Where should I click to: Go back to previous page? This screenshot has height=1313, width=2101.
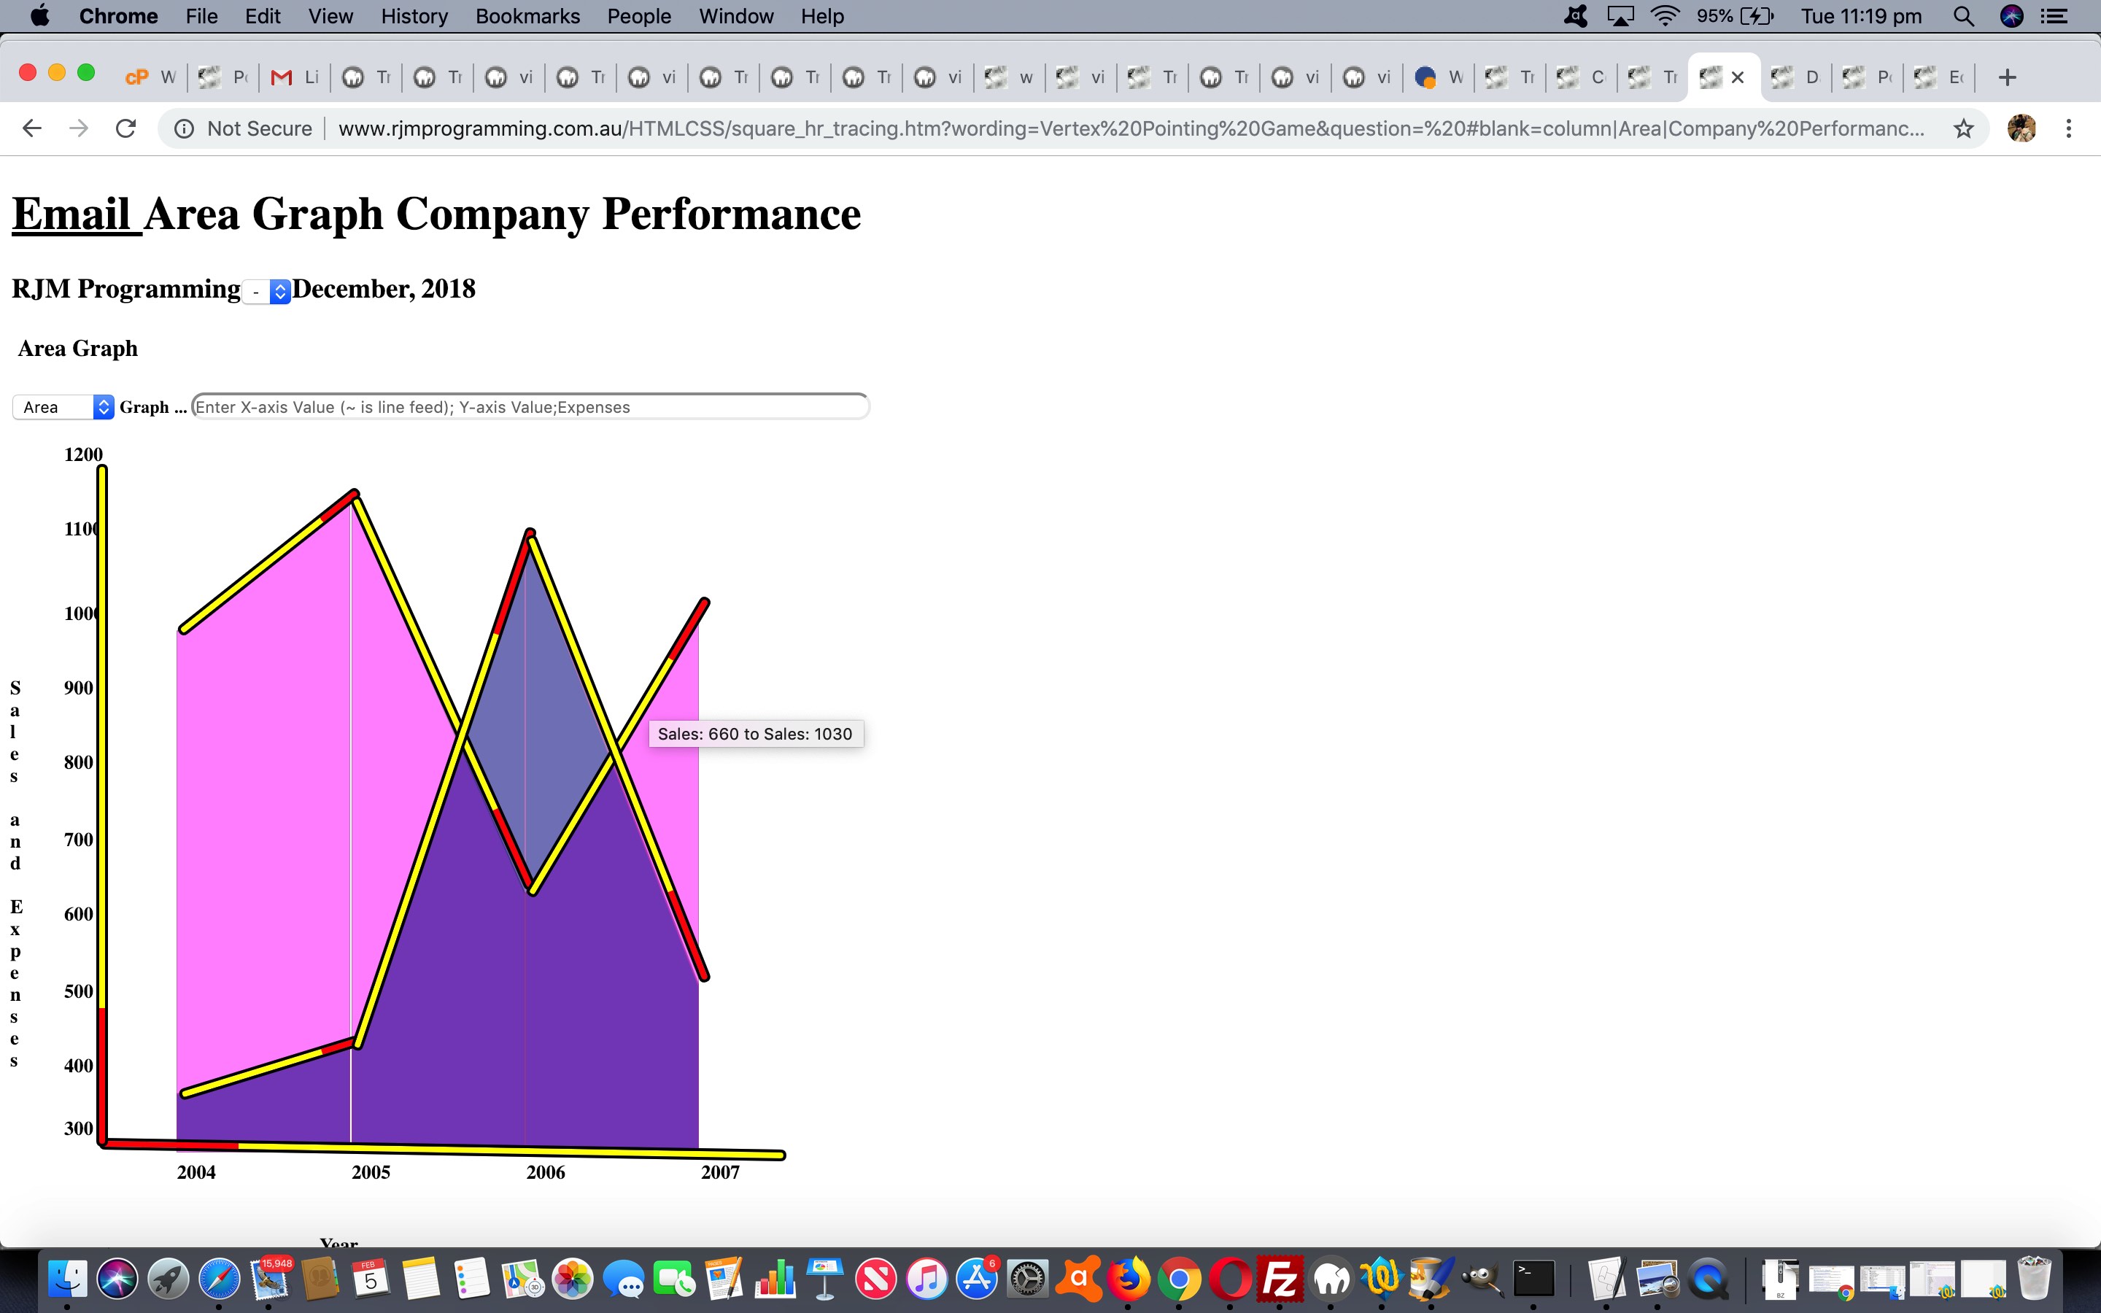[x=32, y=128]
